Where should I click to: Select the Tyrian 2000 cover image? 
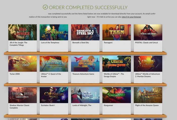point(23,64)
